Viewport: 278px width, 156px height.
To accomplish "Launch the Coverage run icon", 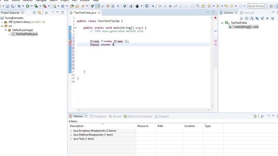I will click(36, 6).
